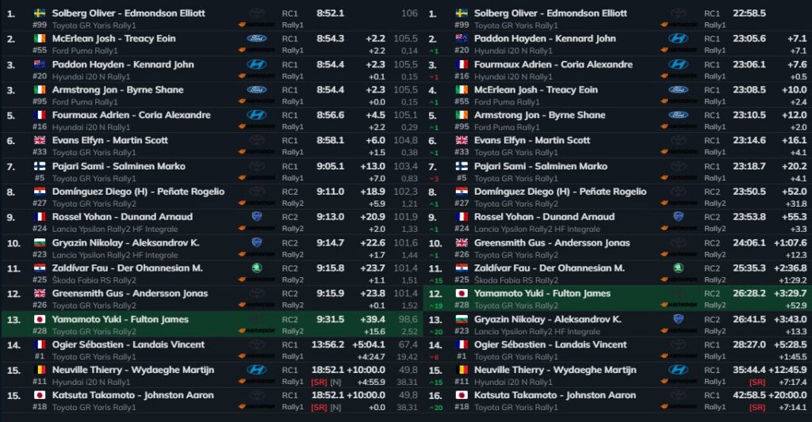Click the Swedish flag next to Solberg Oliver, stage list
Screen dimensions: 812x422
coord(40,13)
